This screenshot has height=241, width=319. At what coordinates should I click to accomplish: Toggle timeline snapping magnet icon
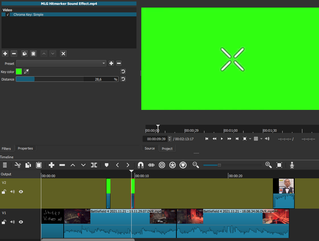tap(140, 165)
